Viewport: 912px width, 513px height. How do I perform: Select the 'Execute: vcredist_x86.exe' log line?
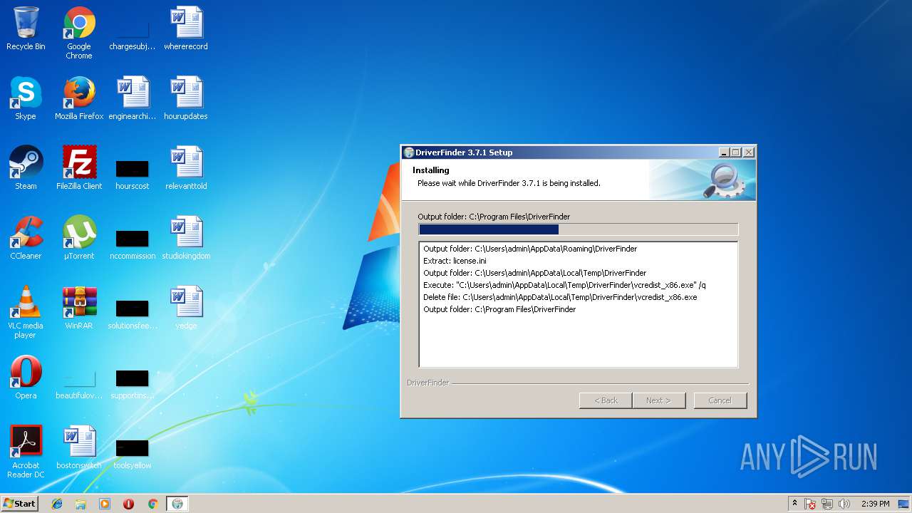(x=564, y=285)
